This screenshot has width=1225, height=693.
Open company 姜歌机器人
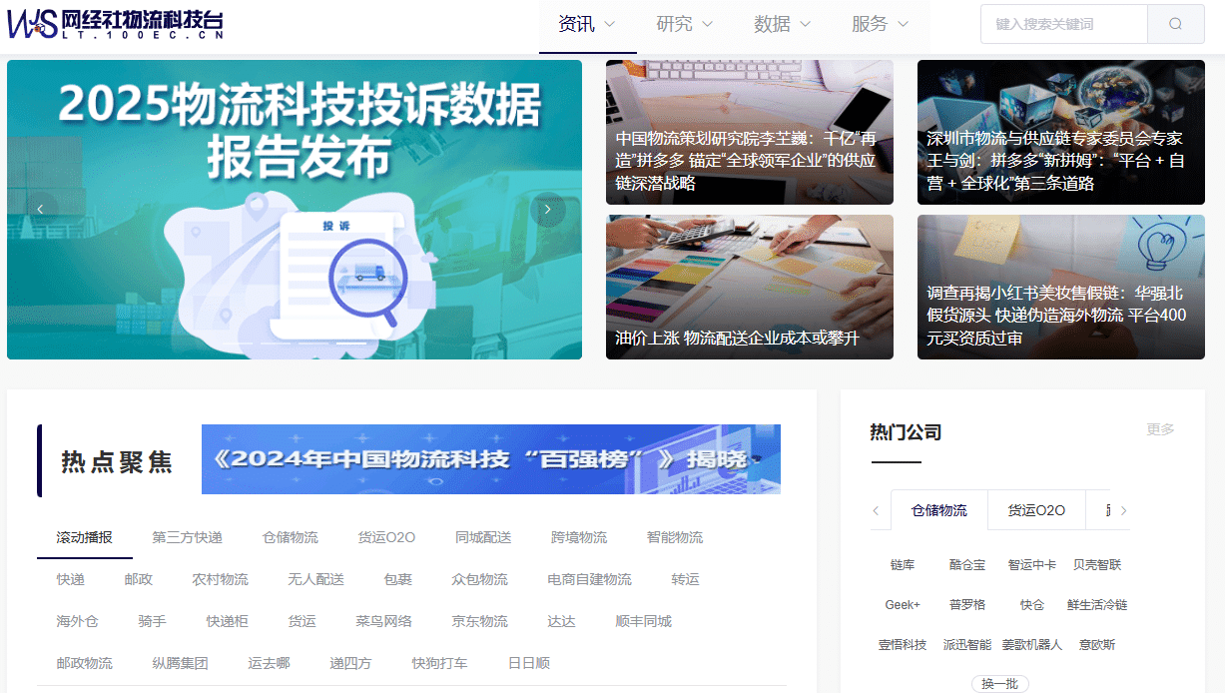(x=1032, y=645)
